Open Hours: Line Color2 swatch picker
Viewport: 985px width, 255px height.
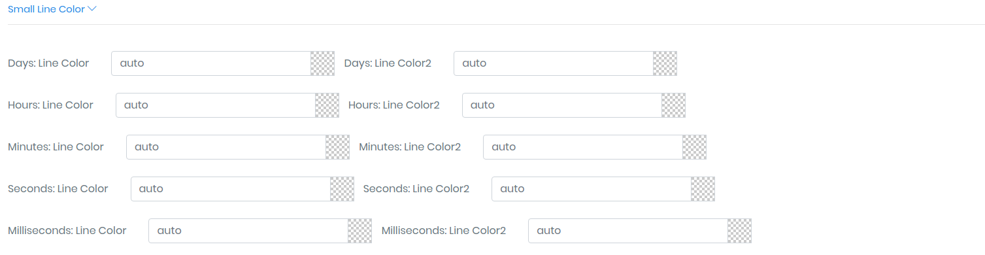click(x=673, y=105)
